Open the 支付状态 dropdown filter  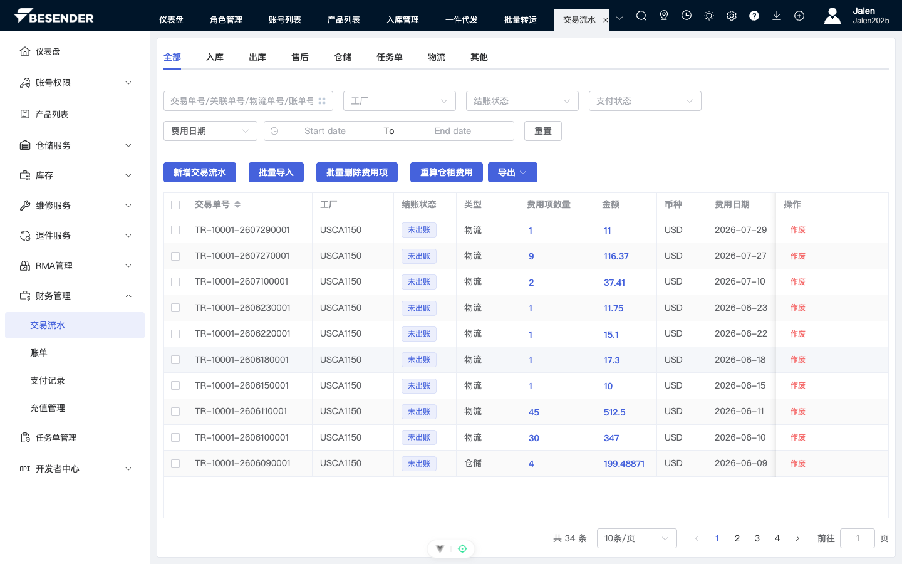(645, 101)
